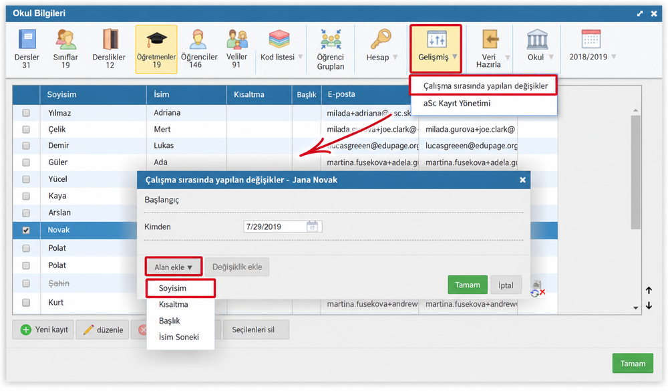This screenshot has width=668, height=391.
Task: Open the Dersler lessons icon
Action: coord(27,39)
